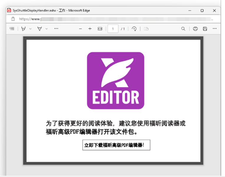Rotate the PDF page
The width and height of the screenshot is (225, 177).
tap(134, 29)
